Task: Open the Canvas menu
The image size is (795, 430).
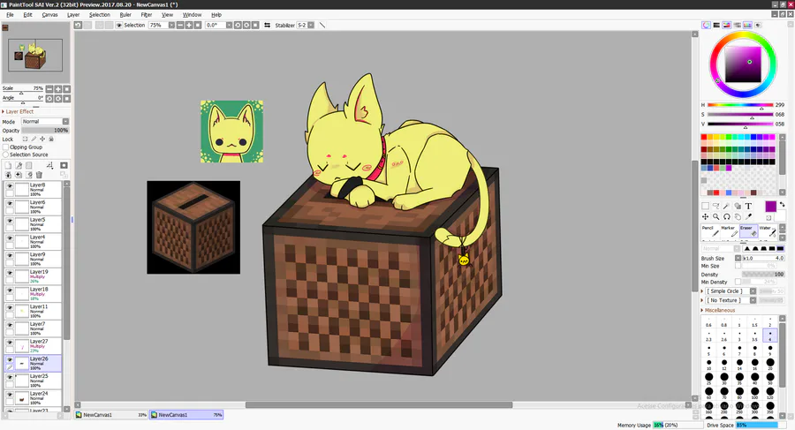Action: [49, 15]
